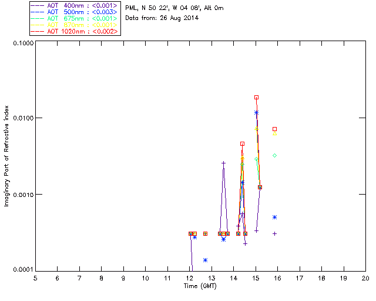
Task: Click the x-axis tick label 17
Action: (300, 278)
